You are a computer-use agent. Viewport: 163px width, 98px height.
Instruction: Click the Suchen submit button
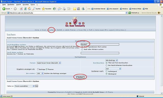pyautogui.click(x=80, y=77)
